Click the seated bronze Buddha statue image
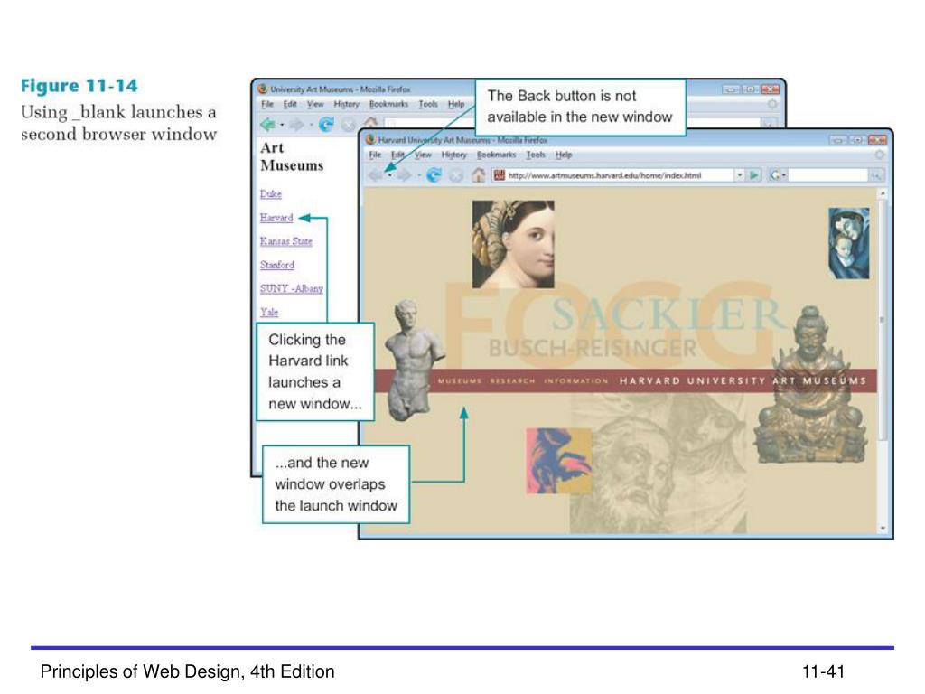925x694 pixels. (811, 383)
